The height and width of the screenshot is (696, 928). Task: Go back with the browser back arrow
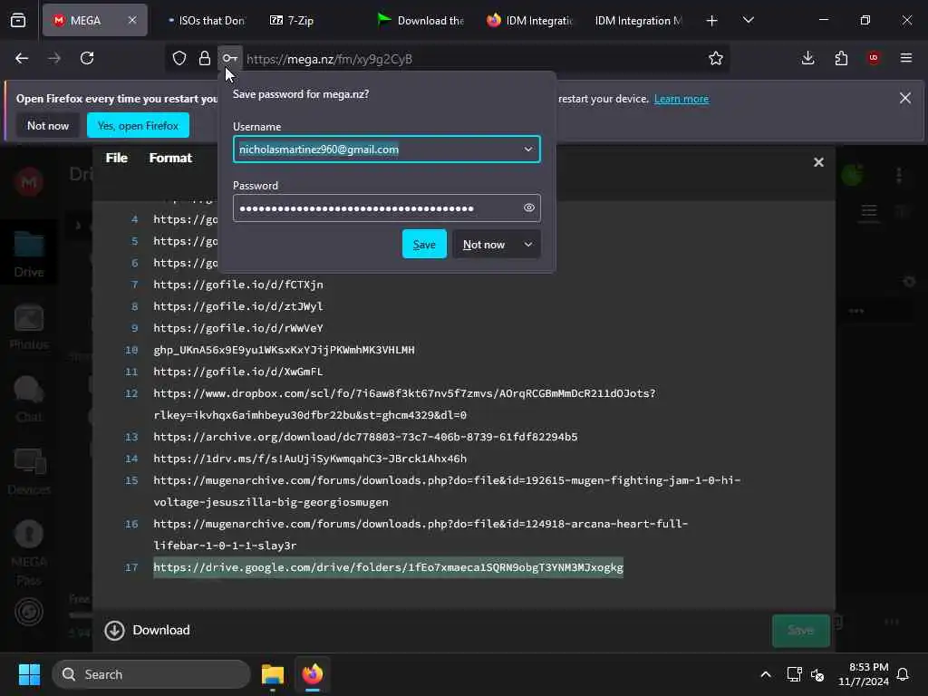point(22,58)
